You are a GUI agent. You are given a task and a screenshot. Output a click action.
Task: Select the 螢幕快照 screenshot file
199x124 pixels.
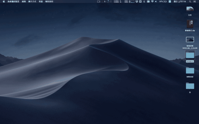[190, 43]
